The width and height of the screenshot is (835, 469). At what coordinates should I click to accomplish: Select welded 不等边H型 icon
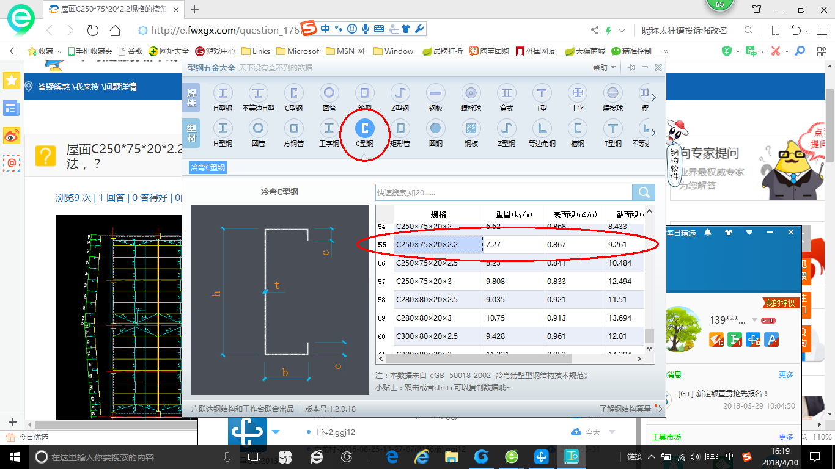(258, 93)
